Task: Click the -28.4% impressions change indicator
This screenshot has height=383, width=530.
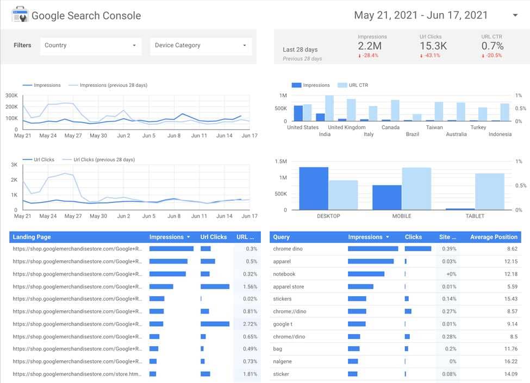Action: point(368,55)
